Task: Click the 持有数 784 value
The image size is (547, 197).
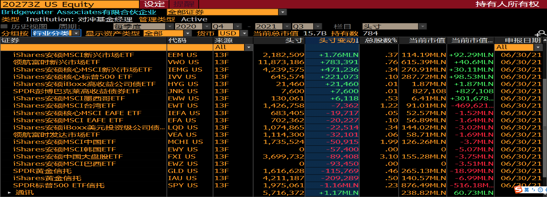Action: click(370, 33)
